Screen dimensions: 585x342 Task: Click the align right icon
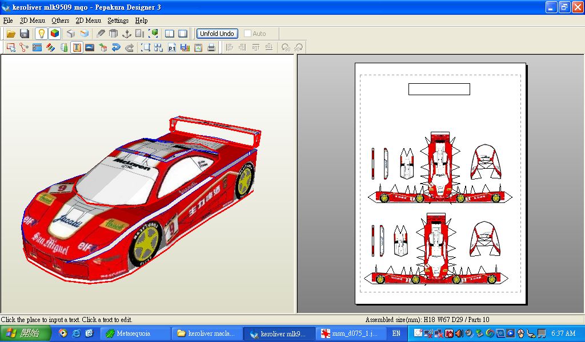click(x=242, y=47)
